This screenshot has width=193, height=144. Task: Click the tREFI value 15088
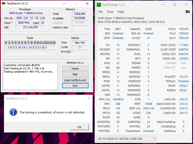[148, 104]
